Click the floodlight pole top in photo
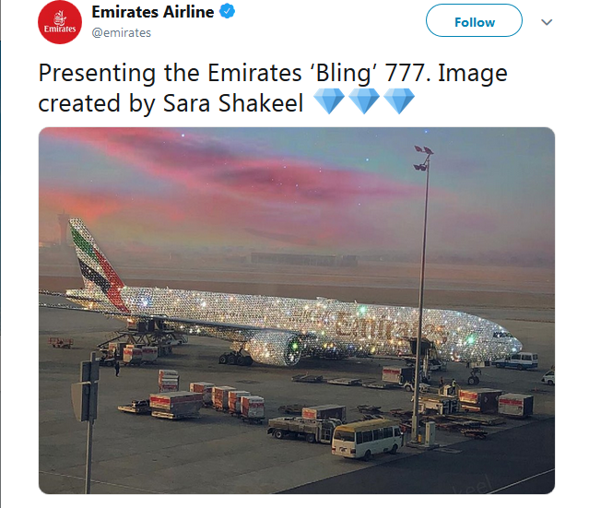The height and width of the screenshot is (508, 589). pos(423,157)
